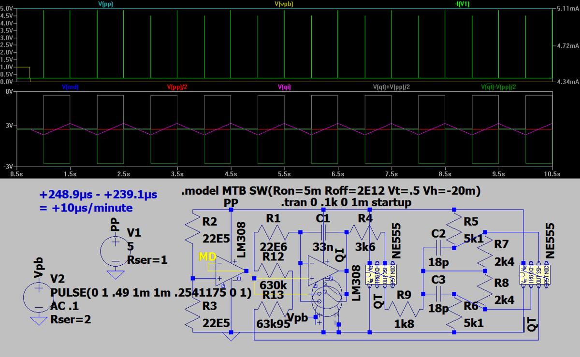
Task: Click the V(pp) trace label
Action: point(105,4)
